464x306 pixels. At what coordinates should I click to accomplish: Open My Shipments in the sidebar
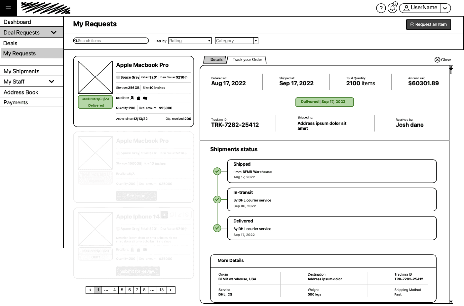click(x=21, y=71)
